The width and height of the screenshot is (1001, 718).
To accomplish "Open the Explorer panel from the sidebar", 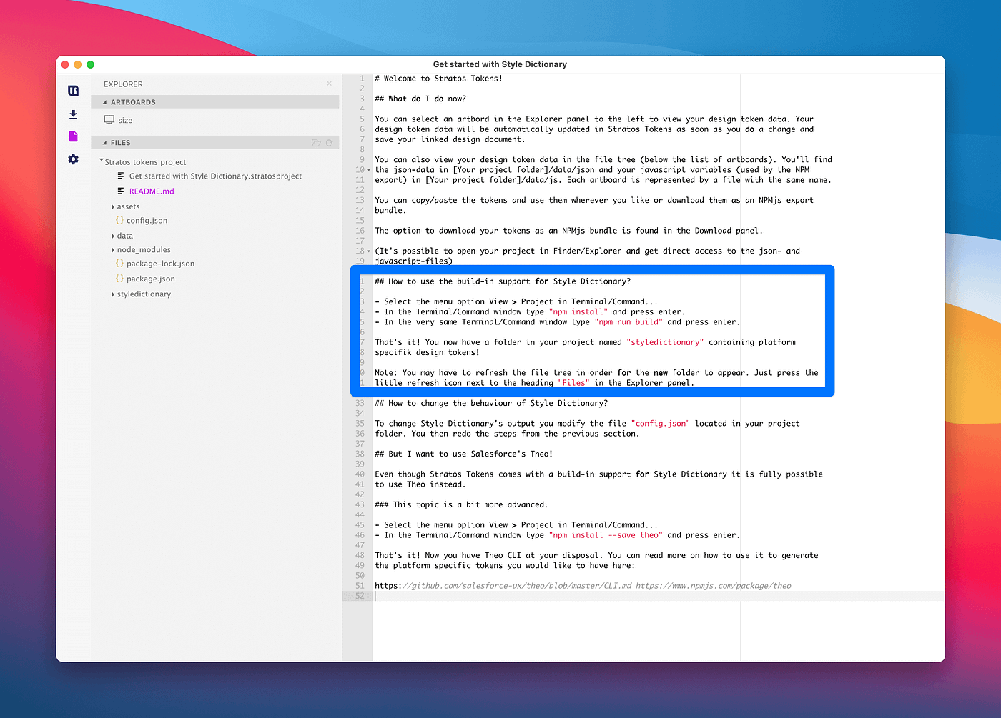I will coord(73,91).
